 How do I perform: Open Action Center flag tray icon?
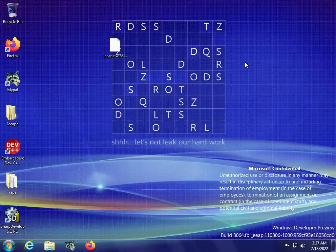(287, 245)
